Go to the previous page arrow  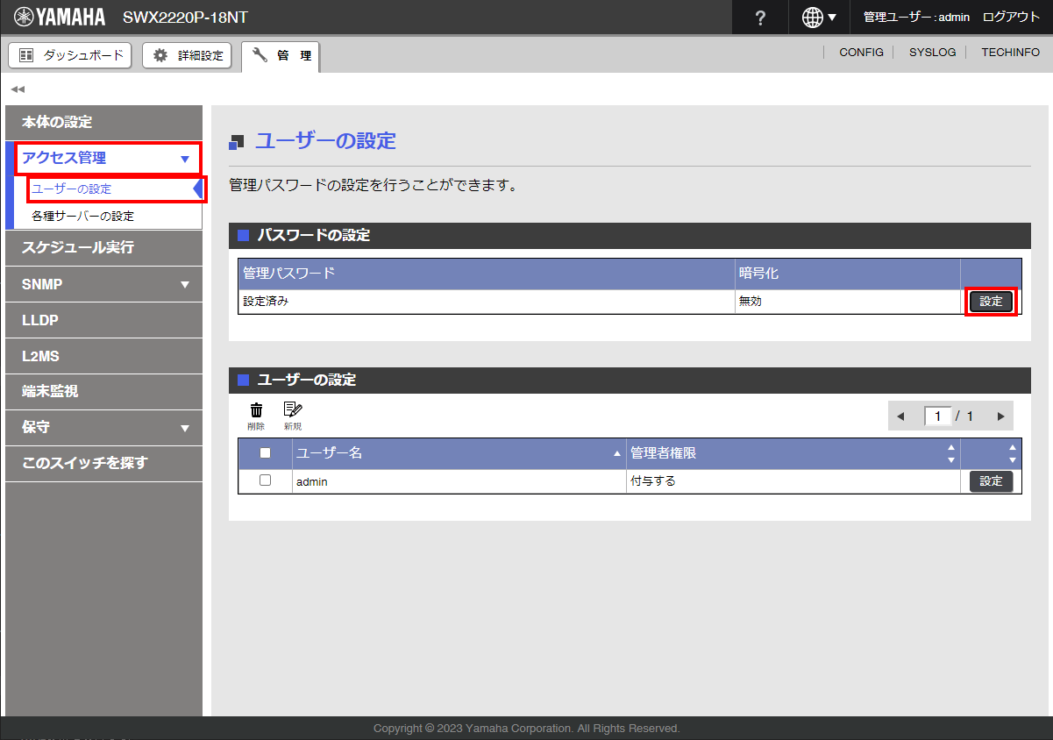[900, 416]
